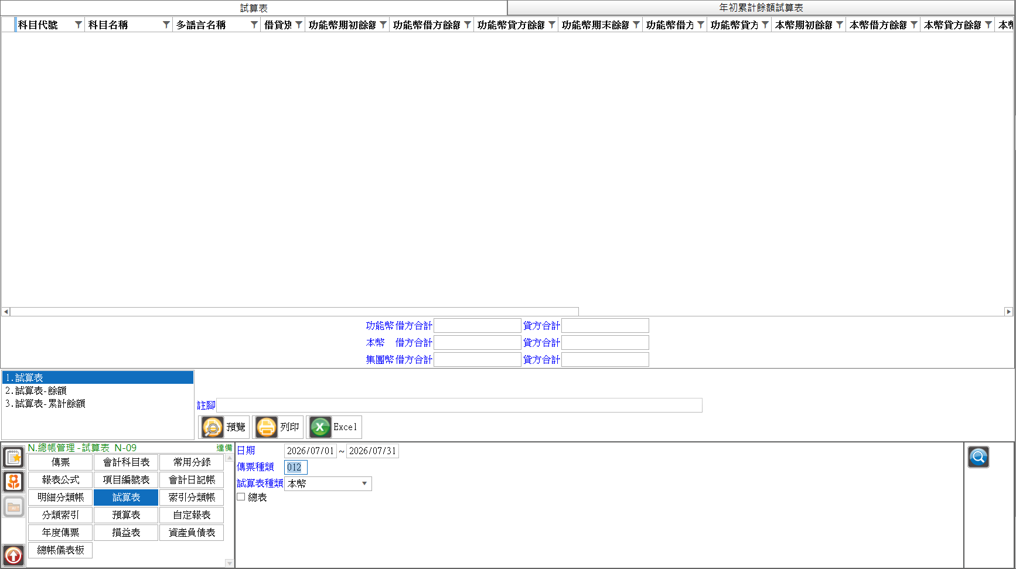
Task: Filter the 借貸別 column
Action: coord(298,25)
